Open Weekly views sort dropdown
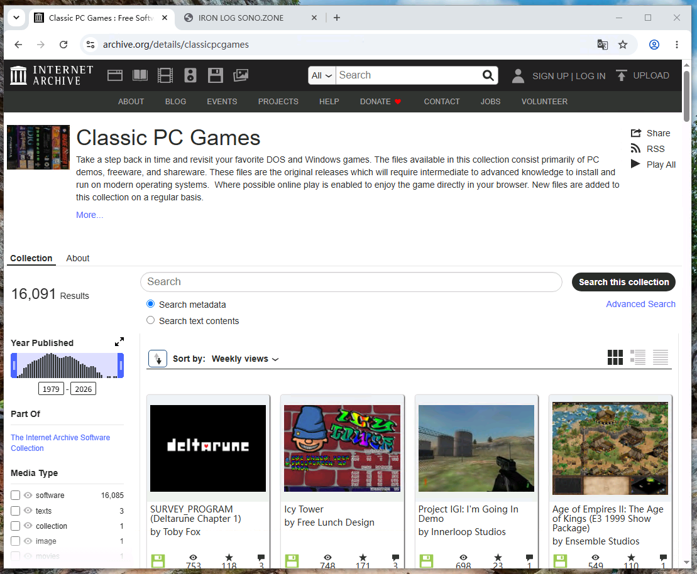 coord(245,359)
